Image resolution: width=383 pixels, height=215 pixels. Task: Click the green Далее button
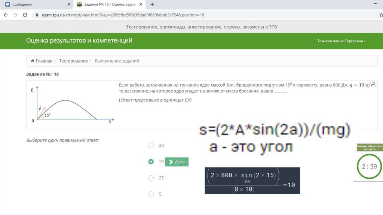point(177,162)
